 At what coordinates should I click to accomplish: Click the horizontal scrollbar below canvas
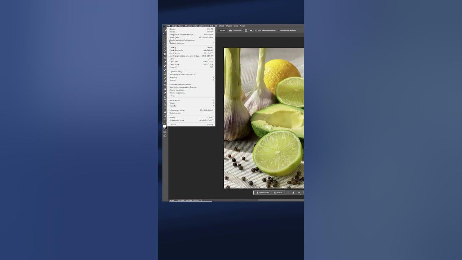281,200
